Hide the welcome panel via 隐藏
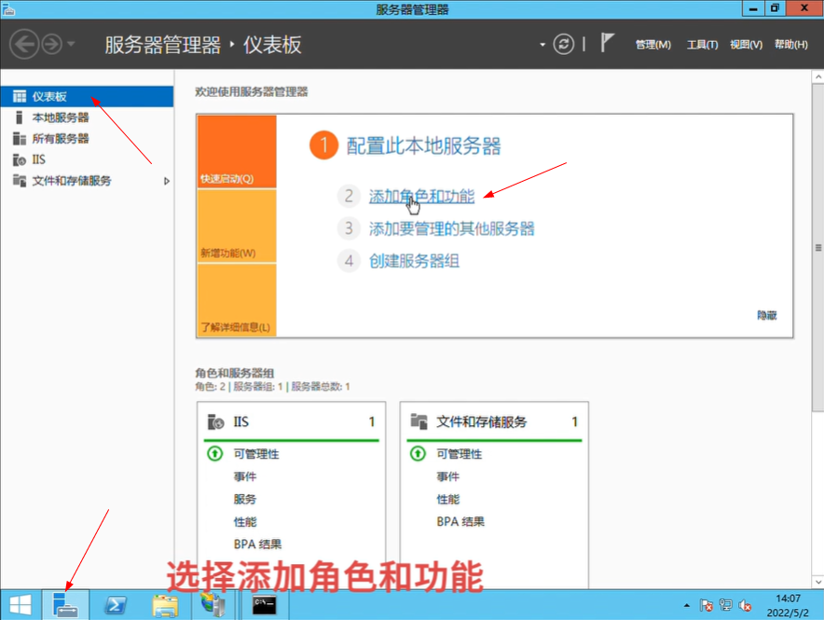The width and height of the screenshot is (824, 620). (767, 315)
